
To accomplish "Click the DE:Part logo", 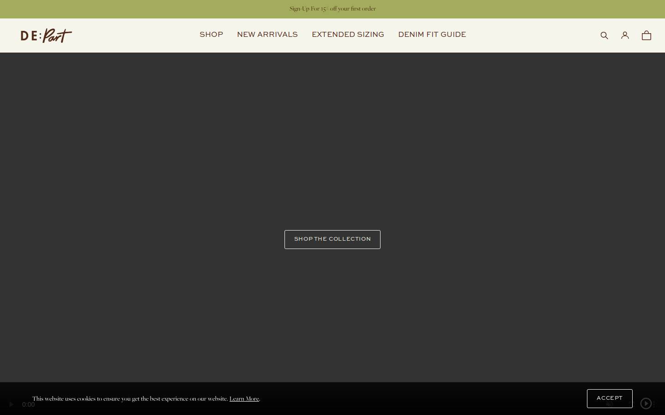I will pyautogui.click(x=46, y=36).
